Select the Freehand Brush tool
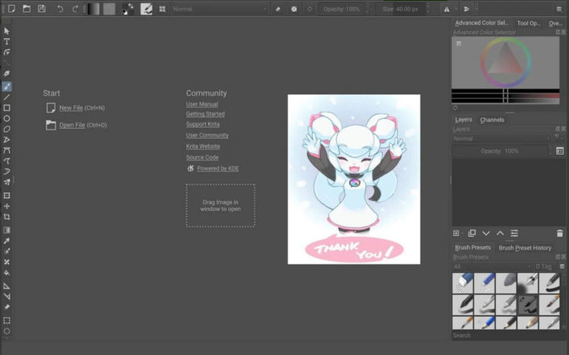 pos(7,86)
